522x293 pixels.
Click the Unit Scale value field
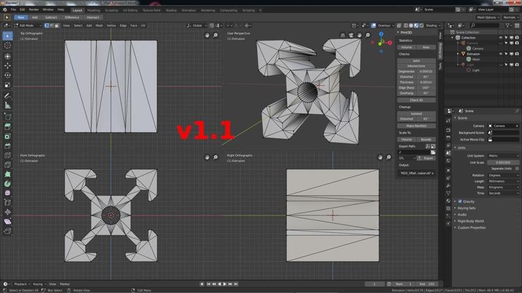(504, 162)
